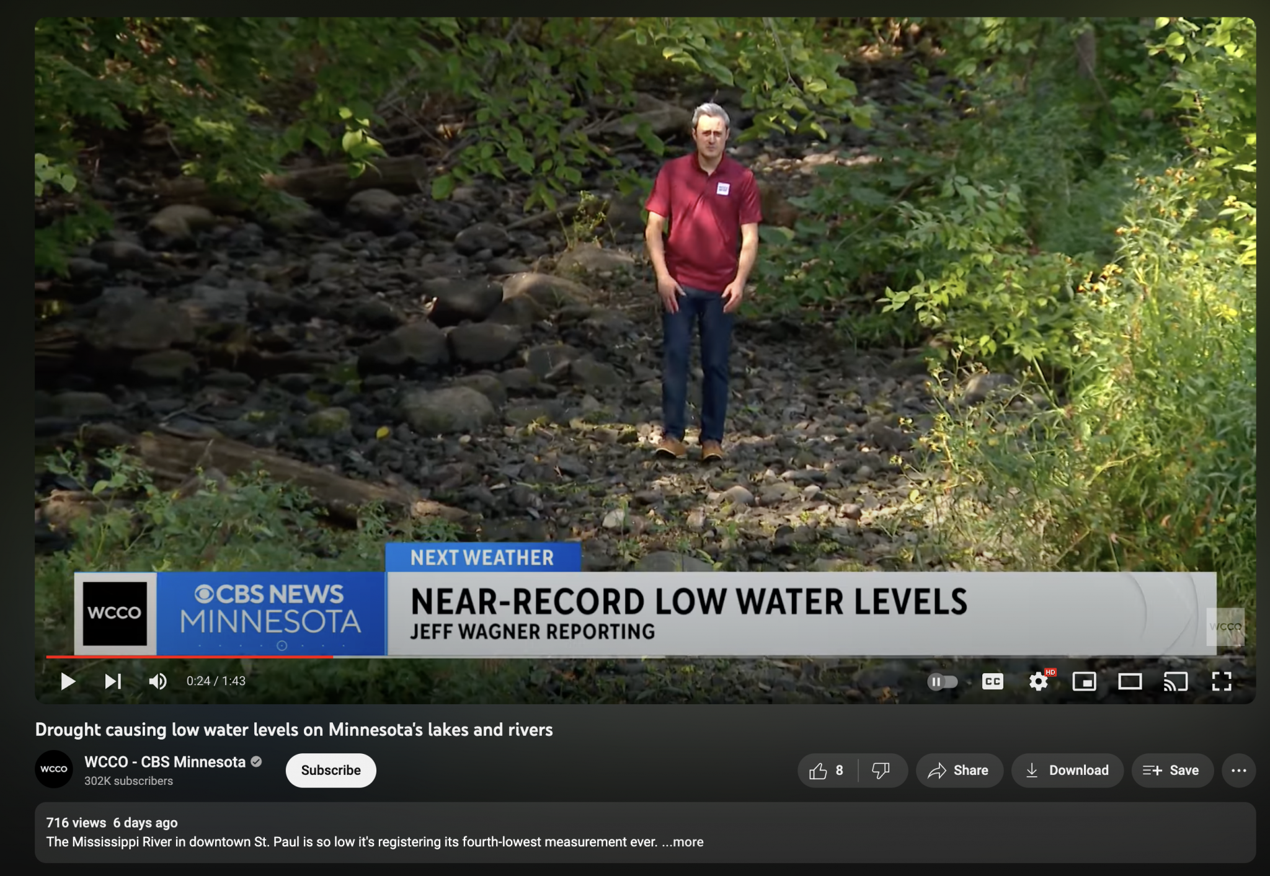This screenshot has height=876, width=1270.
Task: Dislike the video
Action: (881, 771)
